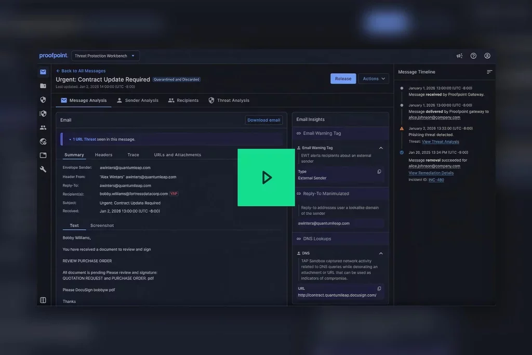Open the View Threat Analysis link
The image size is (532, 355).
[x=441, y=142]
